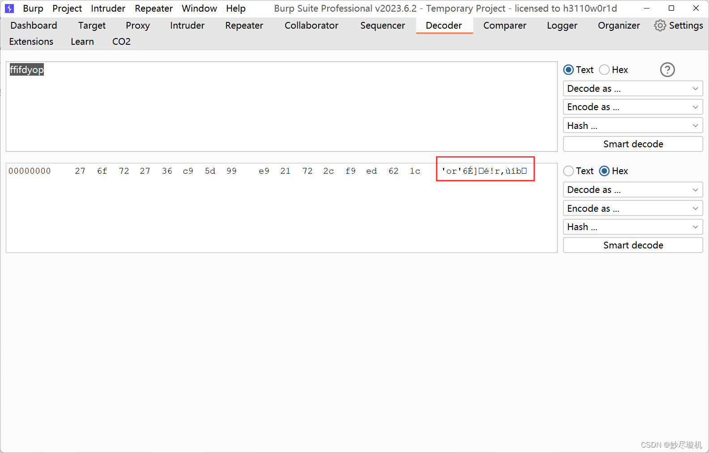Expand bottom panel 'Decode as ...' dropdown
This screenshot has height=453, width=709.
pyautogui.click(x=633, y=190)
